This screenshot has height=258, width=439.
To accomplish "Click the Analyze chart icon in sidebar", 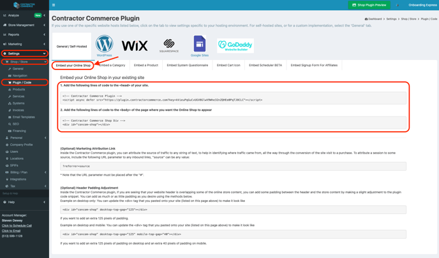I will pos(4,15).
